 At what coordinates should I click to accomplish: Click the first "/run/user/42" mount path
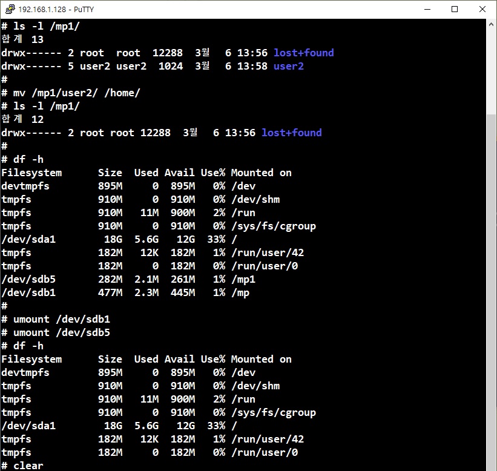(268, 252)
